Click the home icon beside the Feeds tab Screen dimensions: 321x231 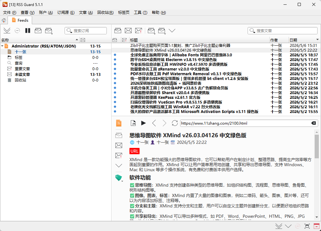point(4,20)
